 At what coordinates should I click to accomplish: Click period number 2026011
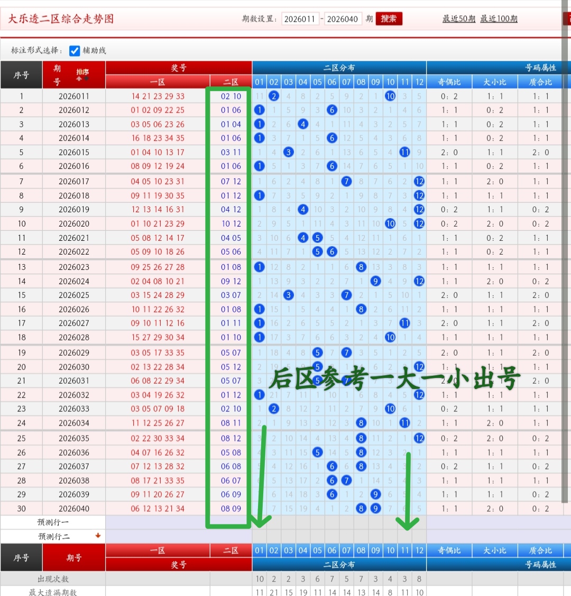click(74, 96)
